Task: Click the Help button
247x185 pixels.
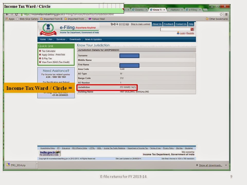Action: click(191, 24)
